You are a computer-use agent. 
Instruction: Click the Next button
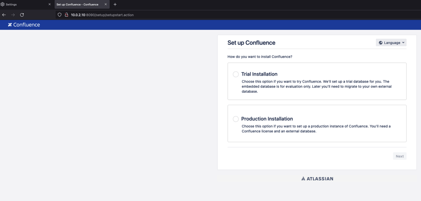400,156
